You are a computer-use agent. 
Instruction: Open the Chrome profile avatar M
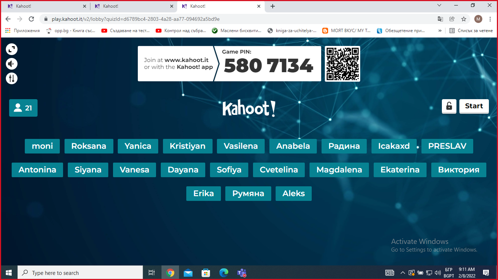478,19
